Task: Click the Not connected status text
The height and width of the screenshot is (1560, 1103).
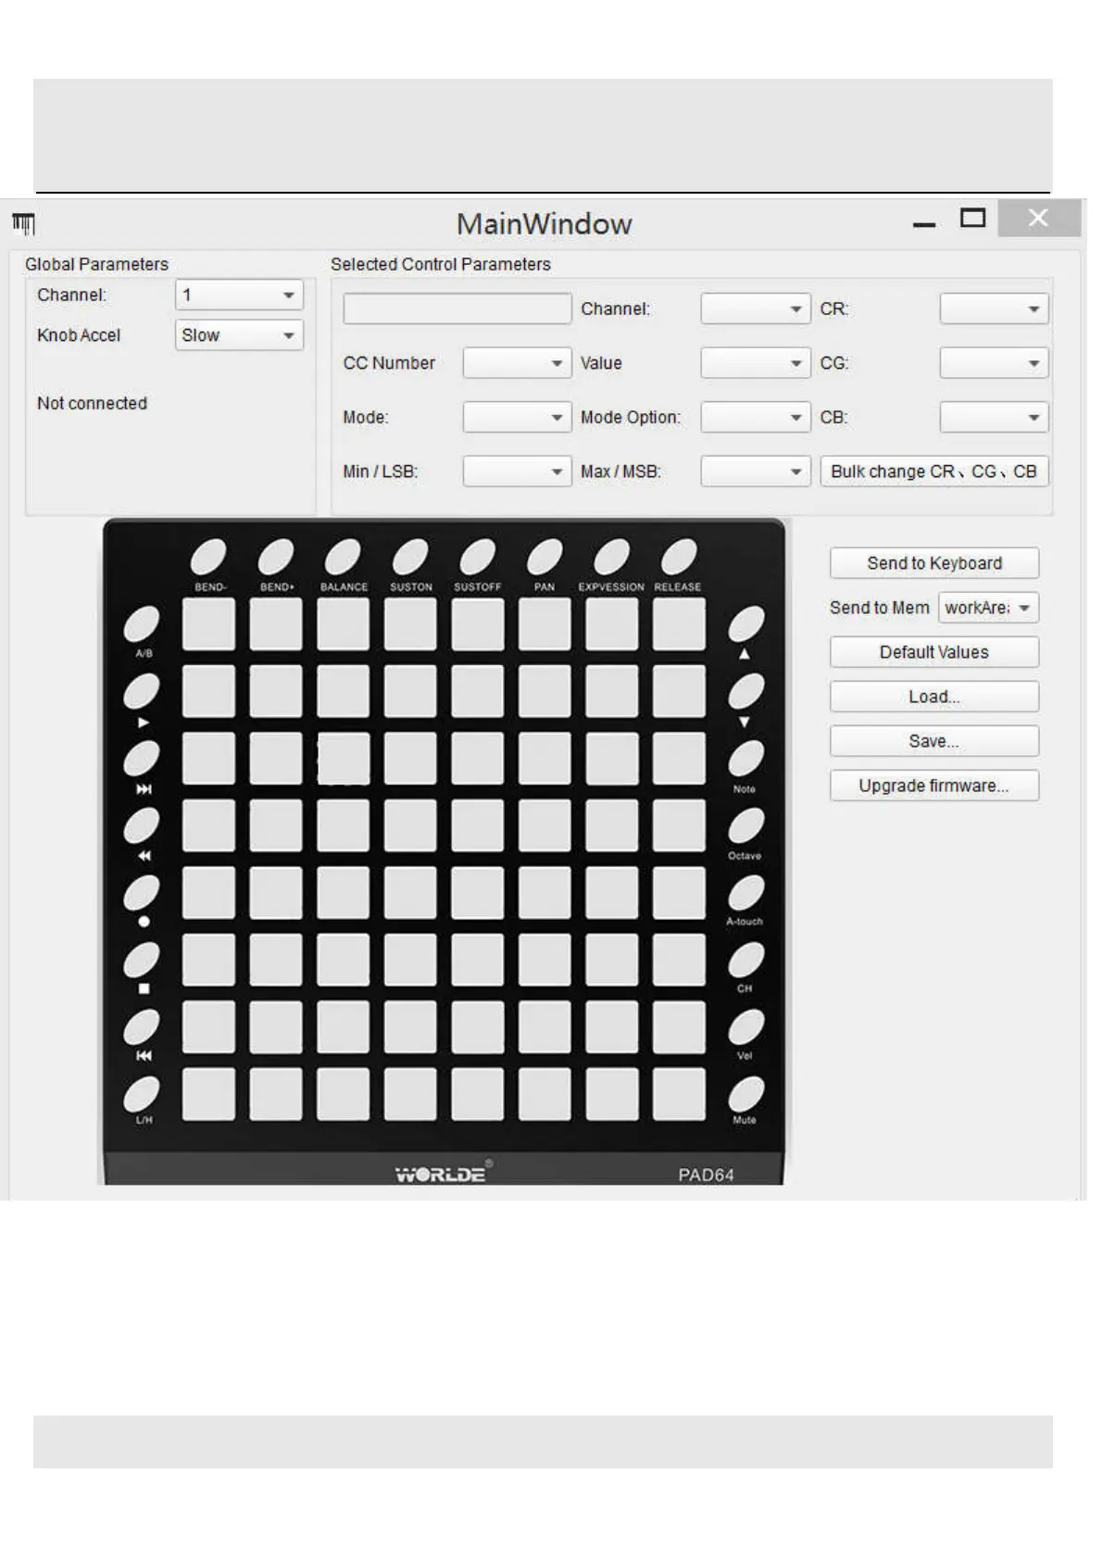Action: (x=92, y=403)
